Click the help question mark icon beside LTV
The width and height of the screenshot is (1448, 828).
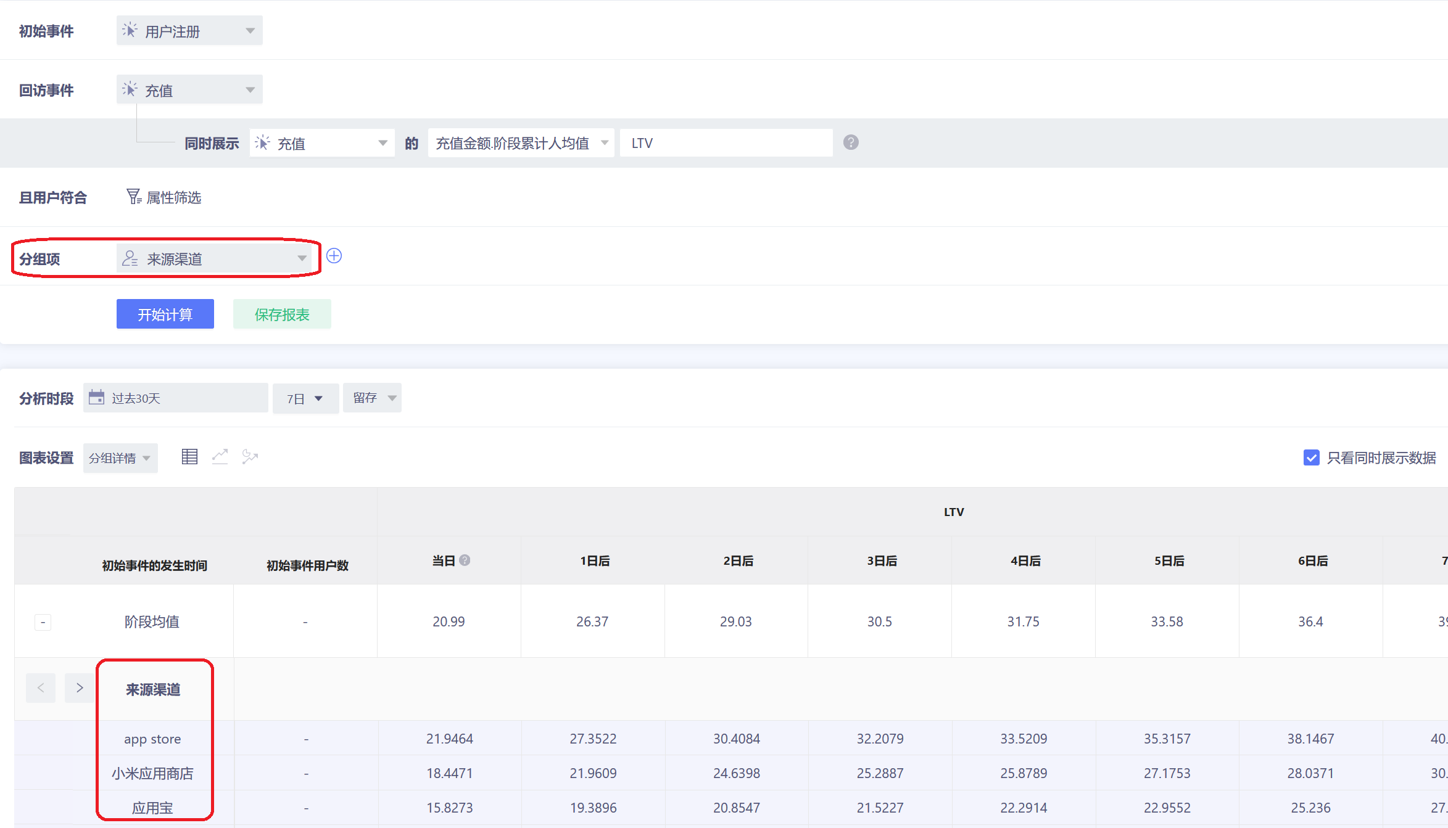851,142
